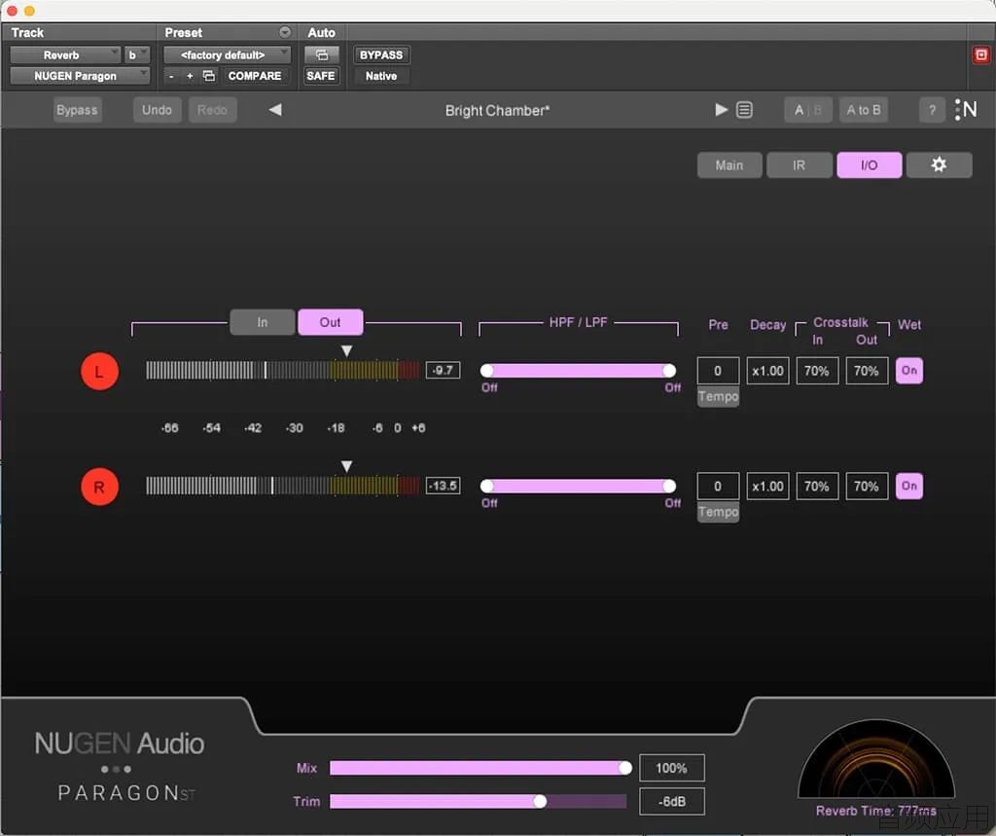The image size is (996, 836).
Task: Click L channel HPF/LPF slider right handle
Action: [x=669, y=371]
